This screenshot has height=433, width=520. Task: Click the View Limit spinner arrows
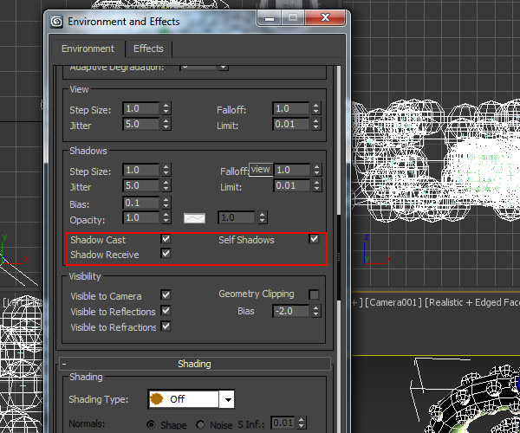pos(316,124)
